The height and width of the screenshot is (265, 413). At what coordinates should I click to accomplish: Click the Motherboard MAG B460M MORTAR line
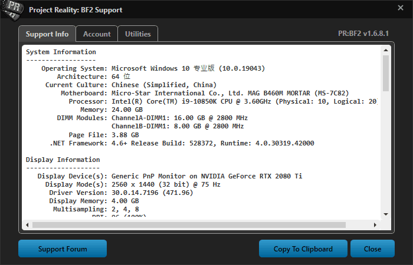point(205,93)
